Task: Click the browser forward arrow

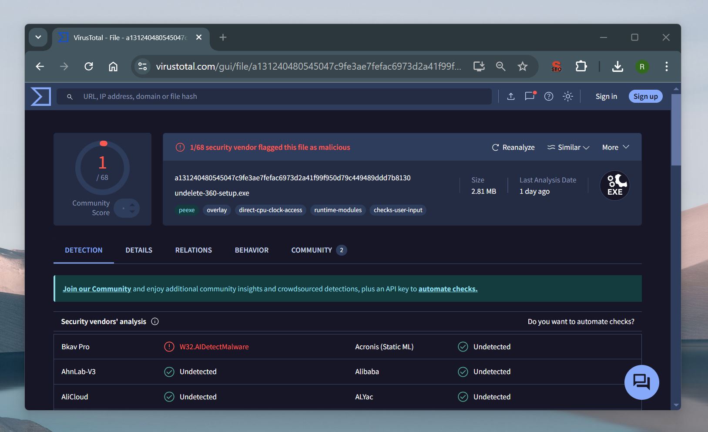Action: pyautogui.click(x=64, y=66)
